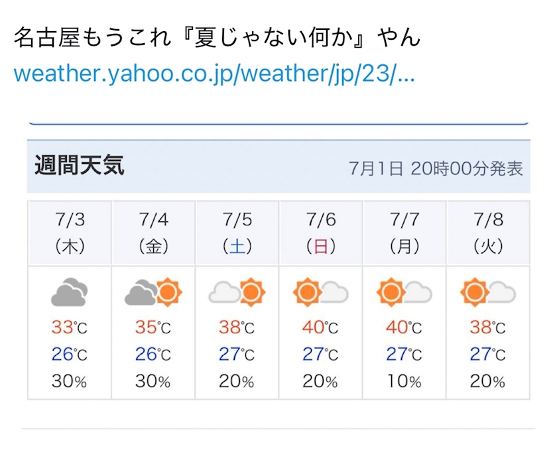Select the 7/5 (土) Saturday header
Image resolution: width=557 pixels, height=456 pixels.
tap(237, 233)
